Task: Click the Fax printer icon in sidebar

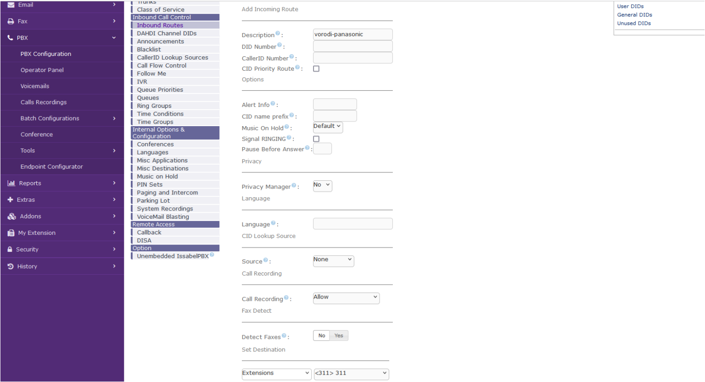Action: [11, 22]
